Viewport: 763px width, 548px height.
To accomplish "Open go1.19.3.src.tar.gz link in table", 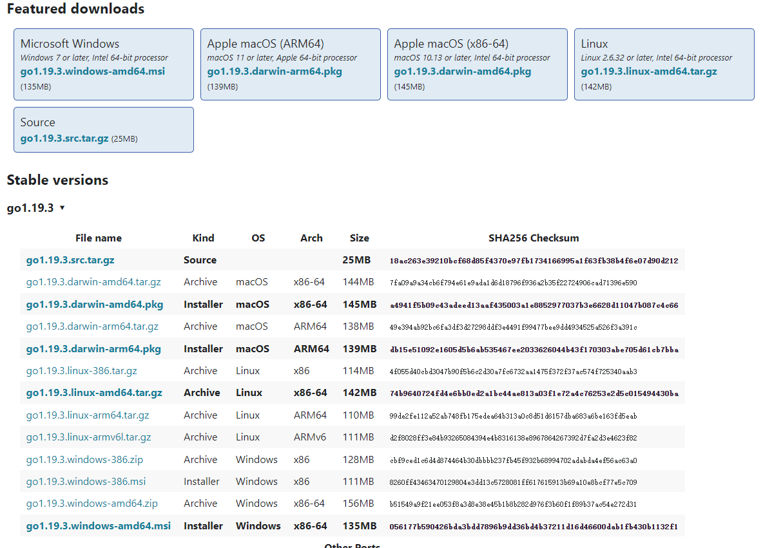I will click(x=70, y=260).
